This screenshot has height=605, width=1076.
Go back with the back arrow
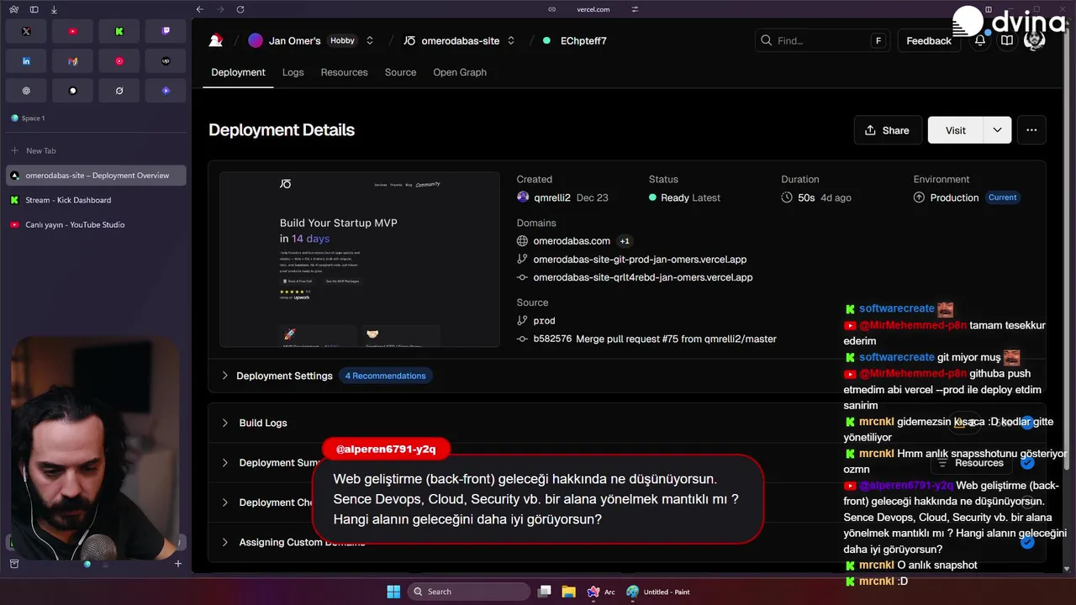pos(199,9)
